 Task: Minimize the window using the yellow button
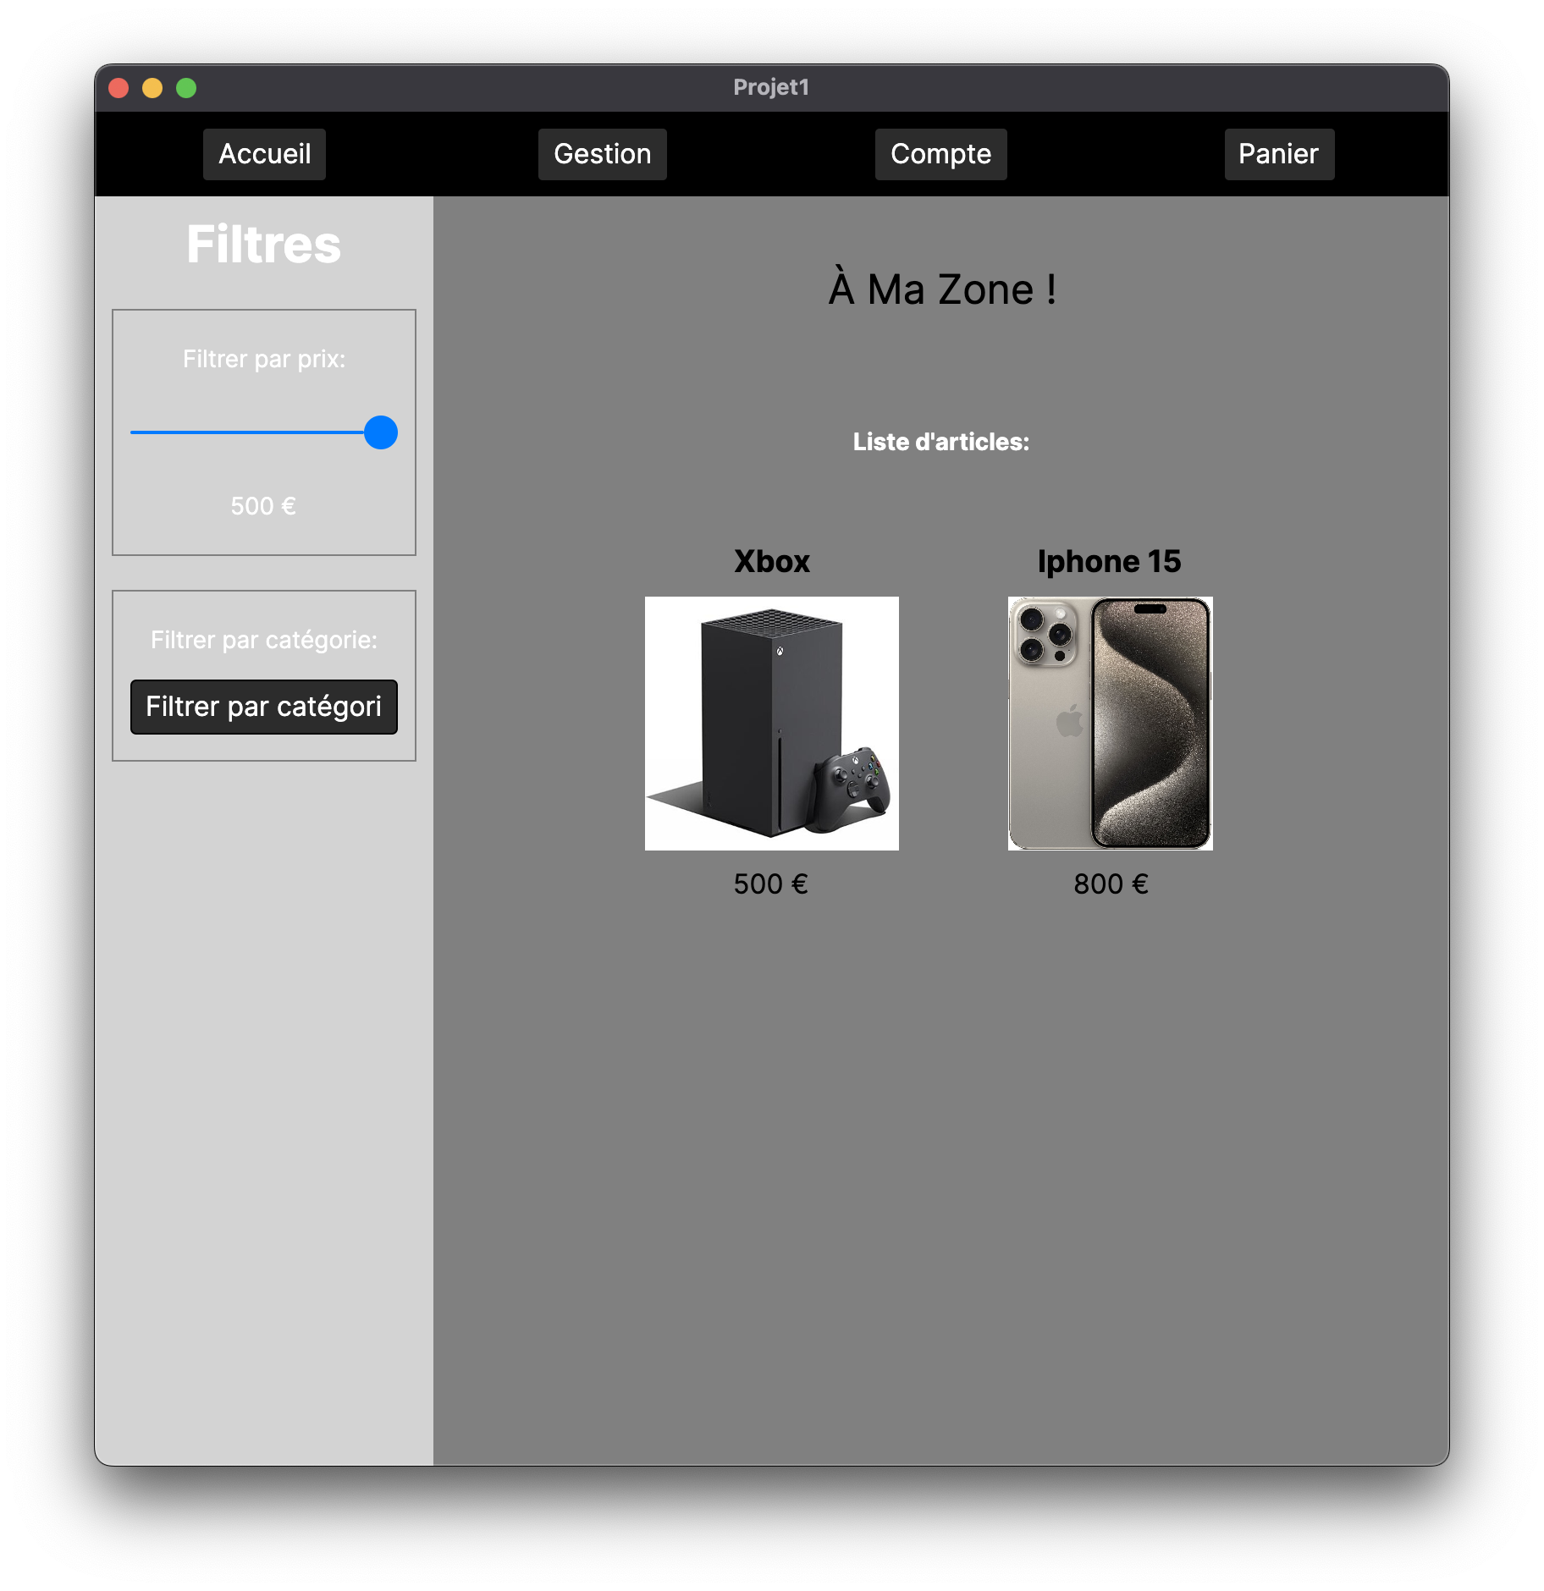[152, 88]
